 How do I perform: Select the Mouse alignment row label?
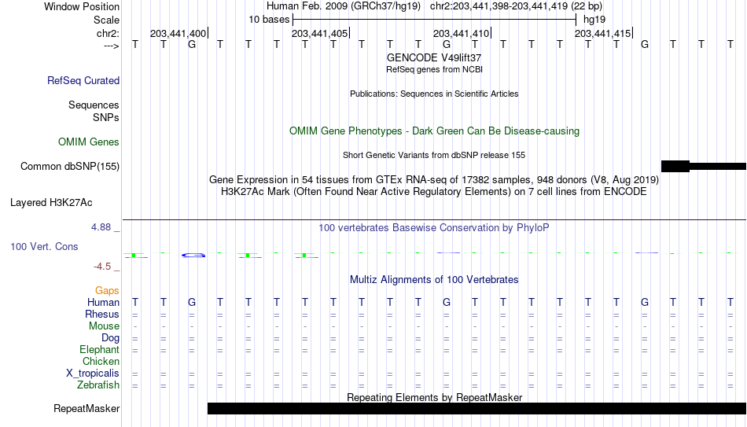(x=105, y=326)
